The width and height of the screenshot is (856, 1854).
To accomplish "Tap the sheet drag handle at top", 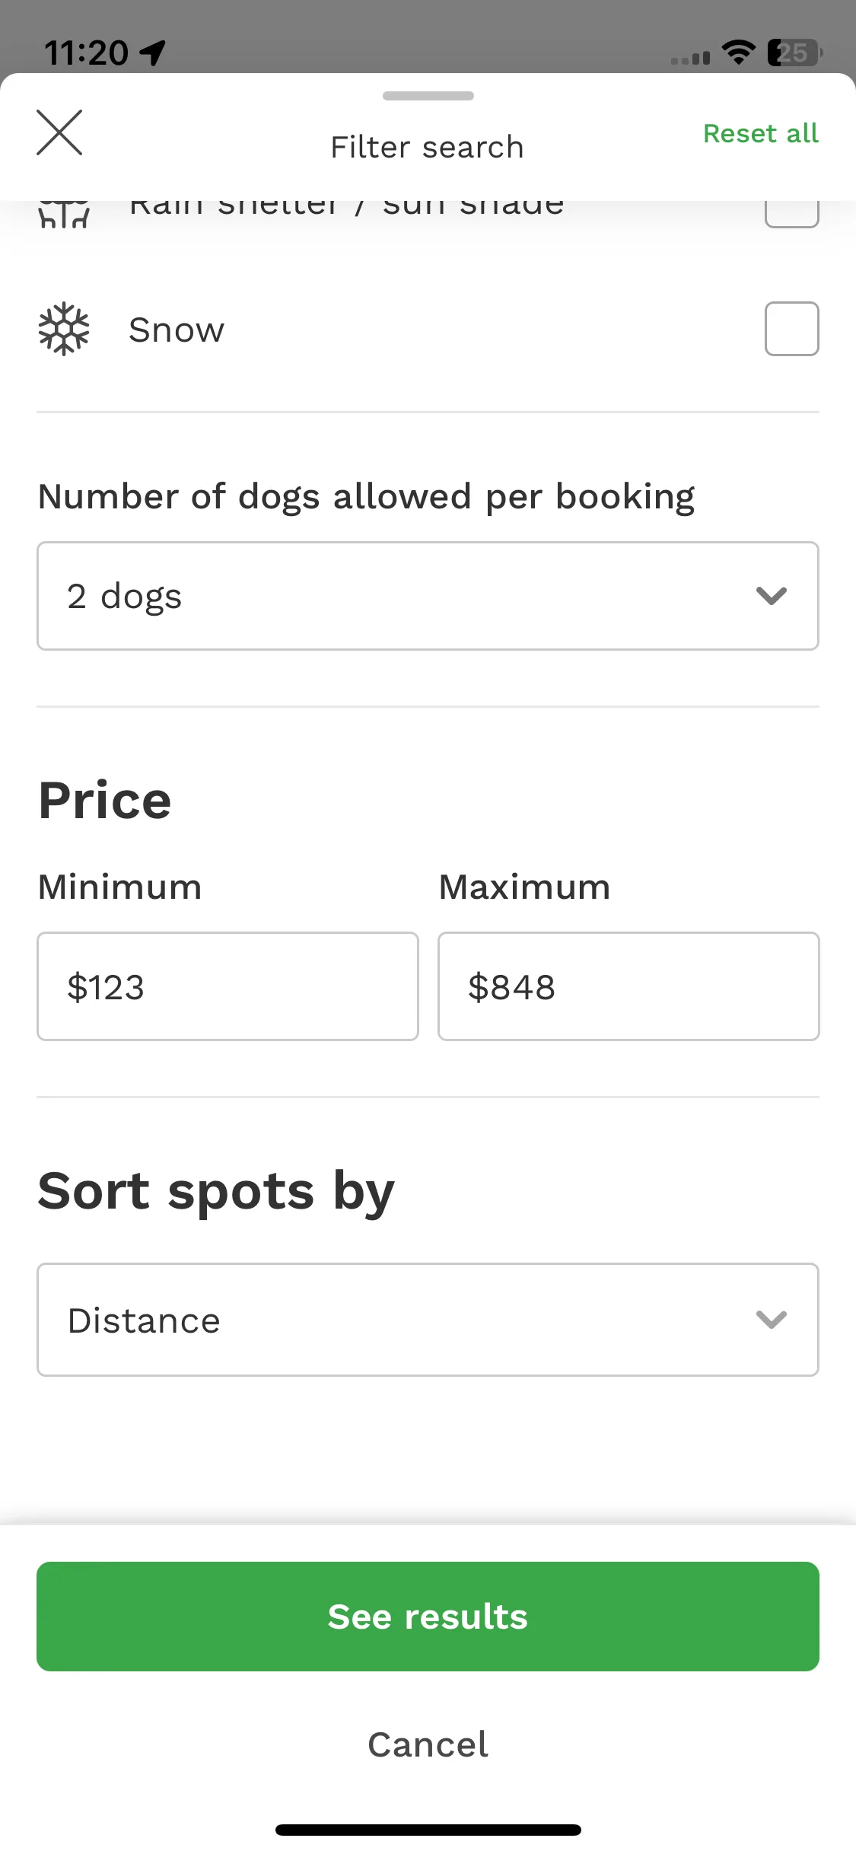I will (428, 96).
